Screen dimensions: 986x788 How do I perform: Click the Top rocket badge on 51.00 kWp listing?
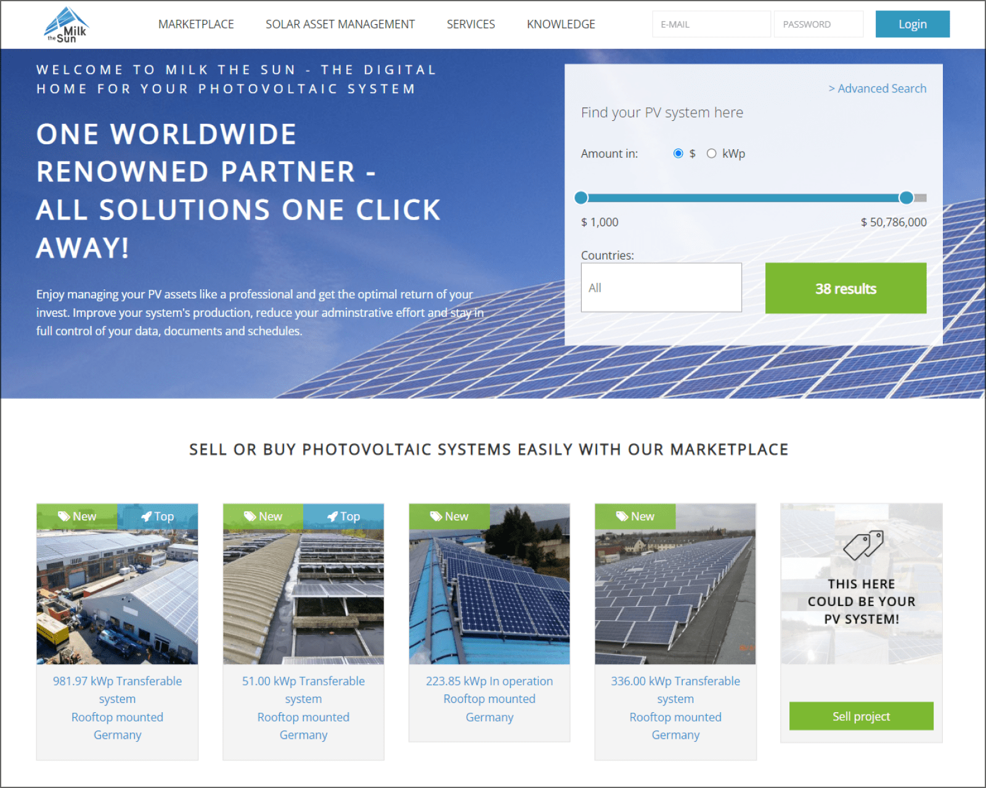(343, 517)
